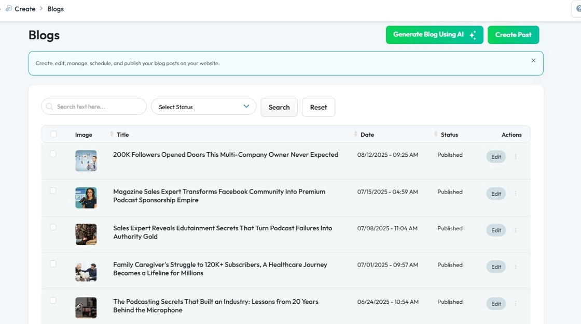Open thumbnail of Magazine Sales Expert post
Viewport: 581px width, 324px height.
[86, 198]
